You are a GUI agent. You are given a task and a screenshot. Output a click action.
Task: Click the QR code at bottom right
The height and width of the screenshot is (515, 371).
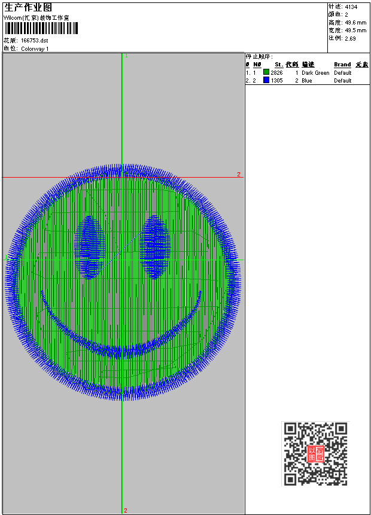tap(315, 453)
